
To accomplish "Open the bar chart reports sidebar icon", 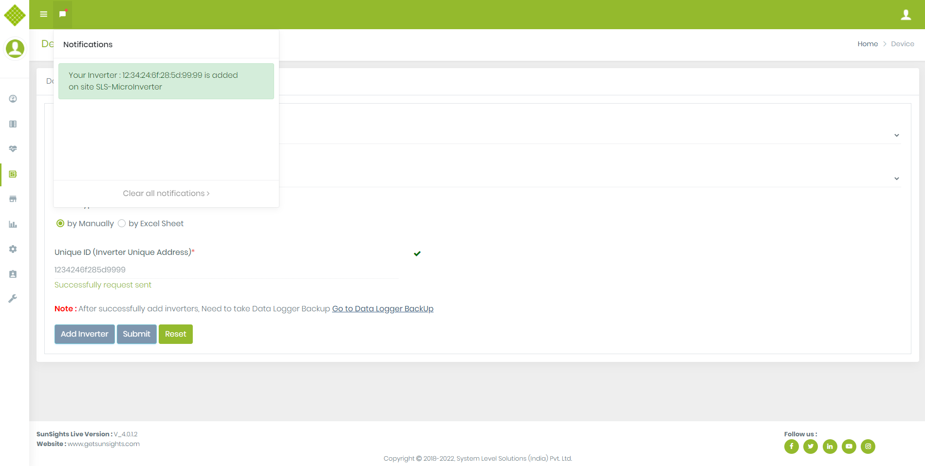I will click(x=13, y=224).
